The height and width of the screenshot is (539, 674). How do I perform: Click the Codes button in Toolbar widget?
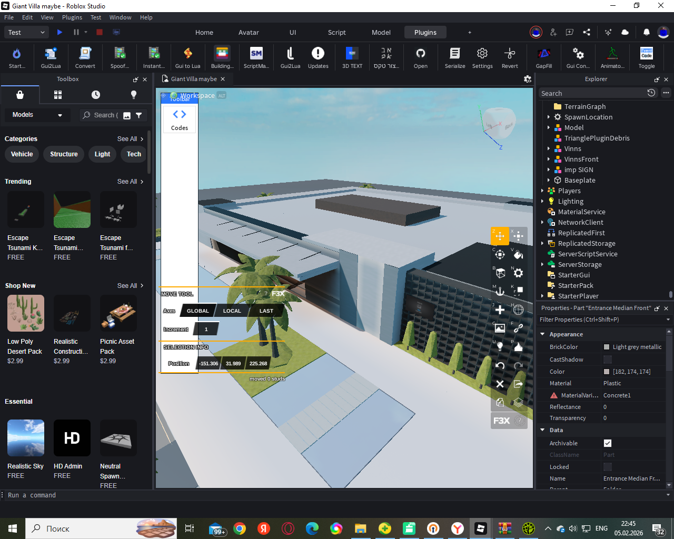[x=180, y=119]
